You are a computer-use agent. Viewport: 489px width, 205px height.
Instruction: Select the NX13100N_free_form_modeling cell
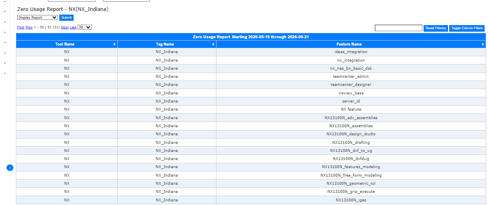(351, 175)
